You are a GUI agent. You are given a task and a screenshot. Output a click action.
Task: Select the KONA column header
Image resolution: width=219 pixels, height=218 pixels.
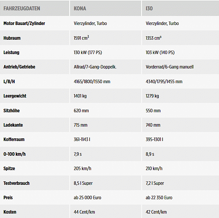point(80,9)
